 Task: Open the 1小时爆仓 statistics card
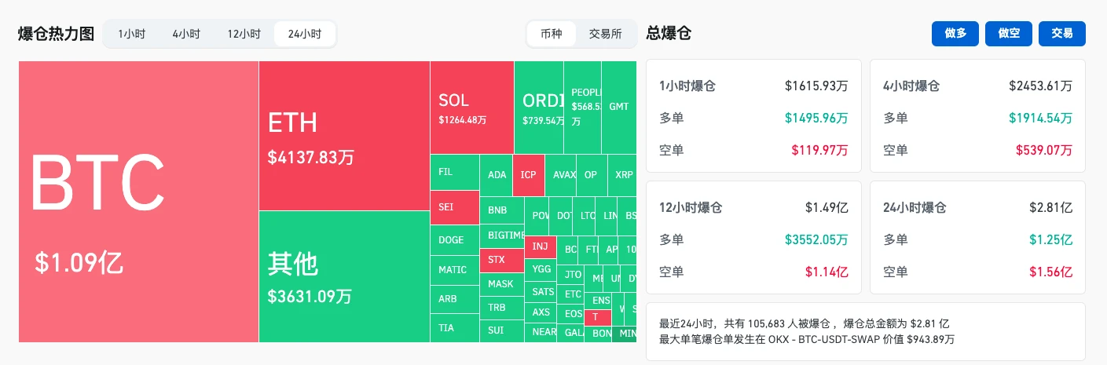[x=753, y=115]
